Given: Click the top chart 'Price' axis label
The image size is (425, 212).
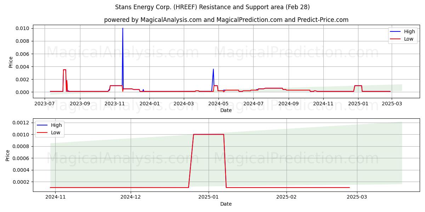Looking at the screenshot, I should pos(11,62).
